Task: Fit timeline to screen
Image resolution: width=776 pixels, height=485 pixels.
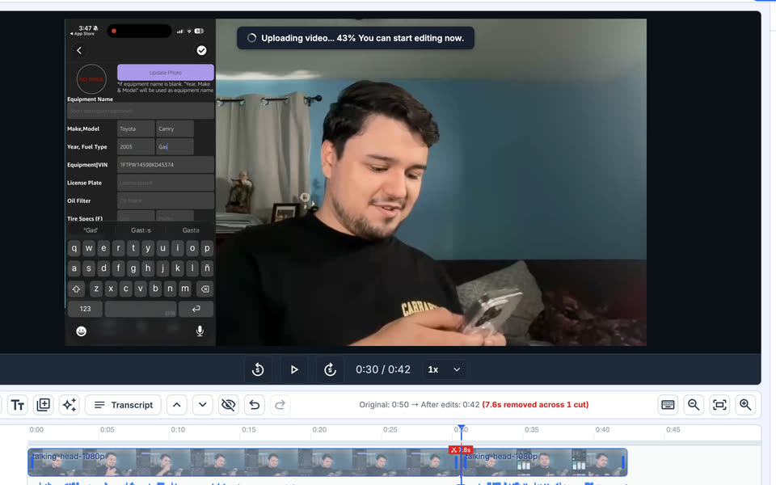Action: (719, 405)
